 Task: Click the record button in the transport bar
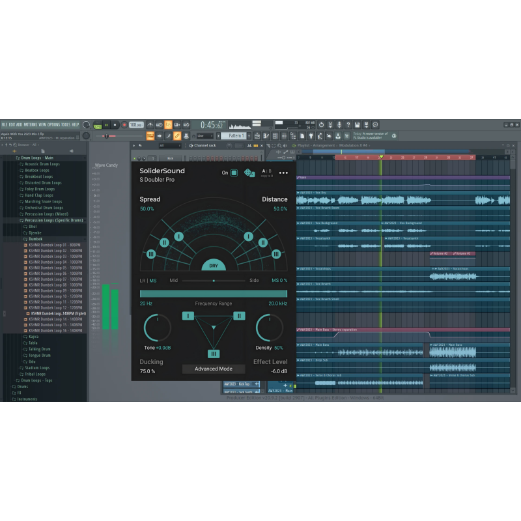click(x=124, y=125)
